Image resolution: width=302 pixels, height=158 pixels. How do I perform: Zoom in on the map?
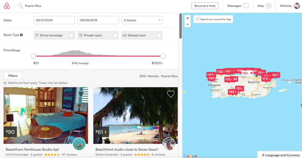[x=188, y=18]
